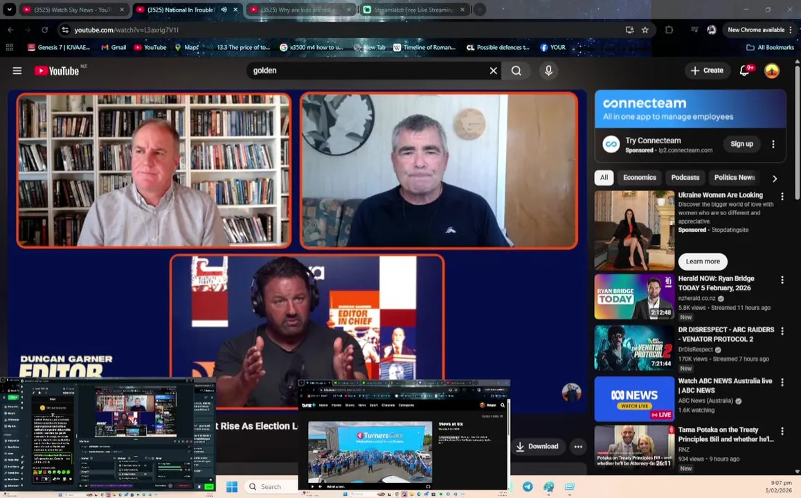Open options menu for Ukraine Women ad
Image resolution: width=801 pixels, height=498 pixels.
tap(782, 196)
